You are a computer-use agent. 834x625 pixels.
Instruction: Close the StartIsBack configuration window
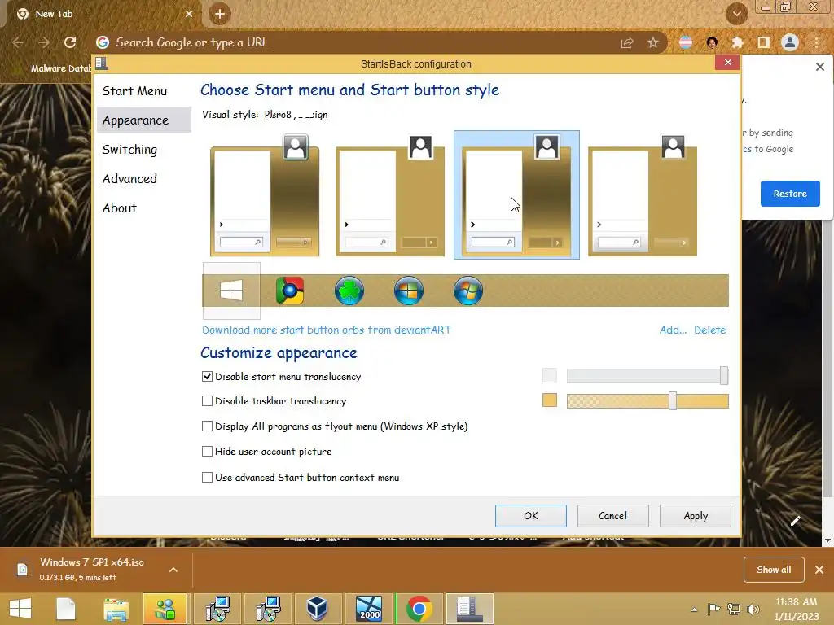tap(727, 63)
